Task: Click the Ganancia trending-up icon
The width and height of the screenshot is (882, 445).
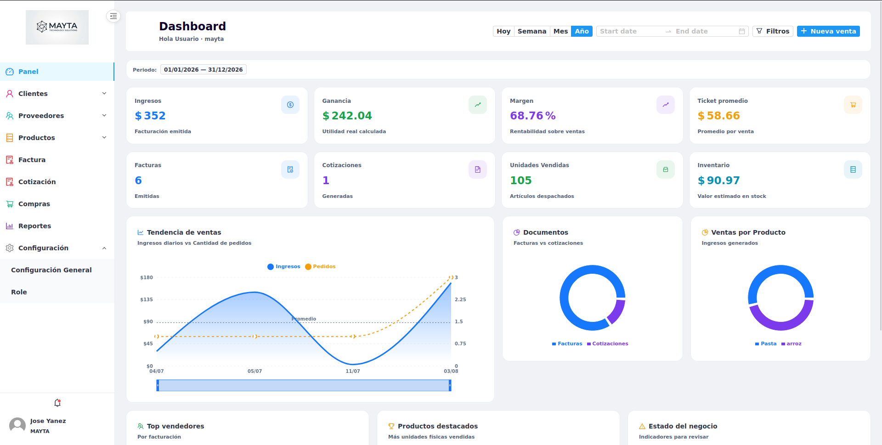Action: click(478, 105)
